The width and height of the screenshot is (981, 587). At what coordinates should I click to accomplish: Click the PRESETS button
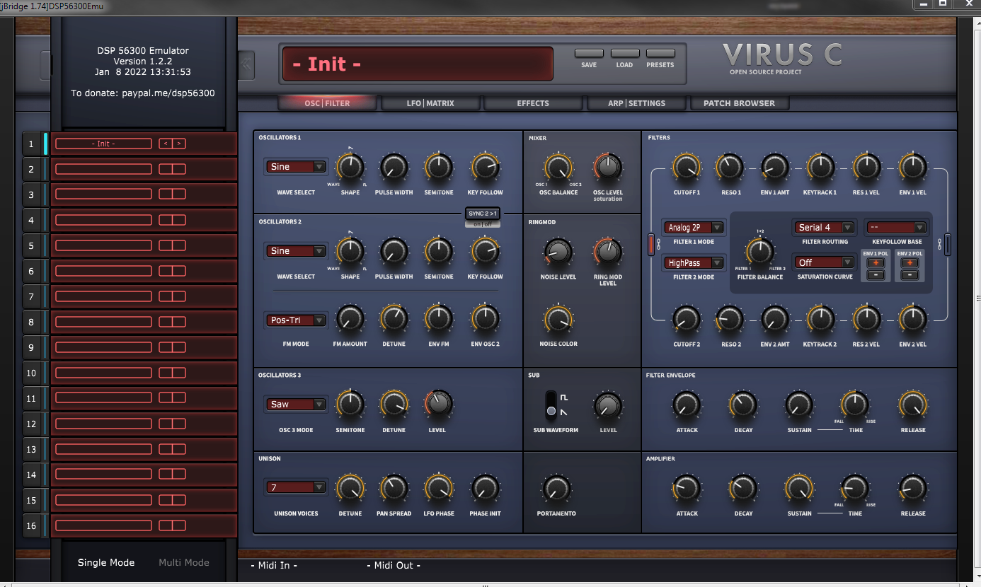click(x=660, y=53)
